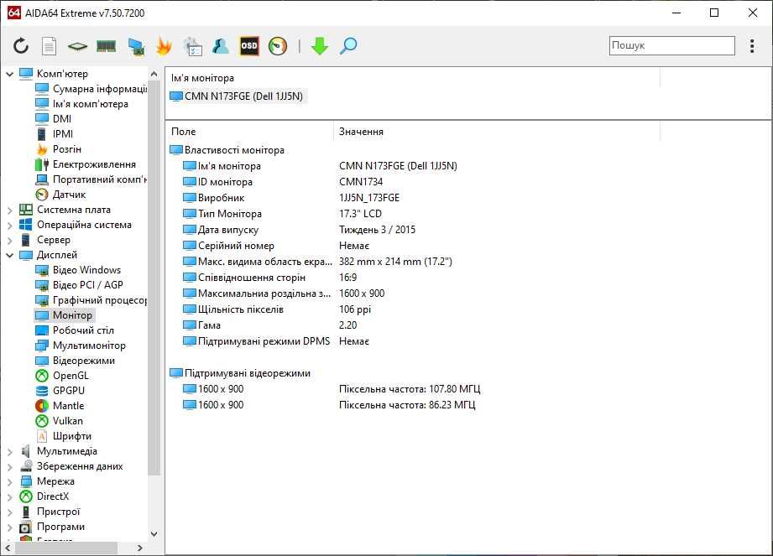Expand the Мультимедіа tree node
Image resolution: width=773 pixels, height=556 pixels.
click(x=9, y=452)
